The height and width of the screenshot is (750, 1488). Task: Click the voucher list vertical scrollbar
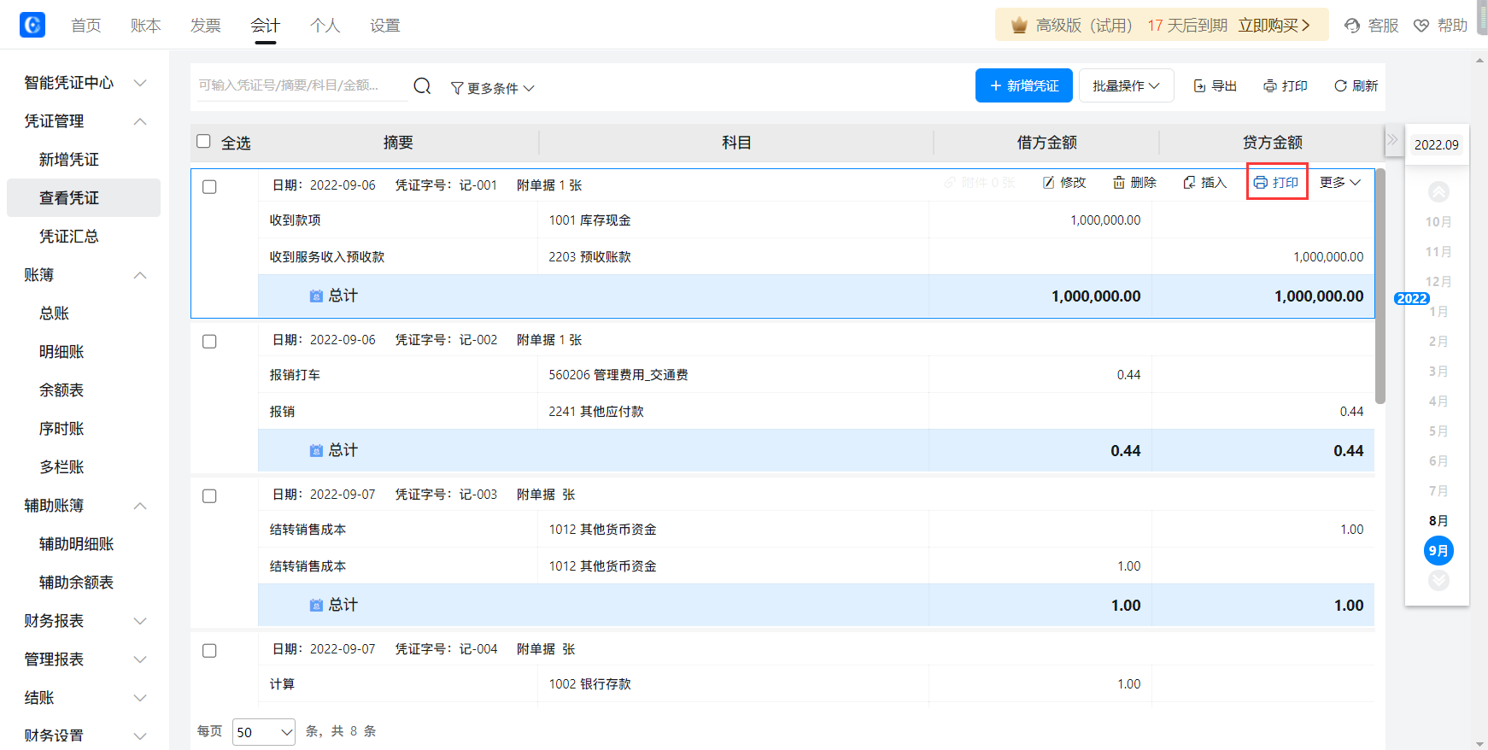click(x=1380, y=286)
